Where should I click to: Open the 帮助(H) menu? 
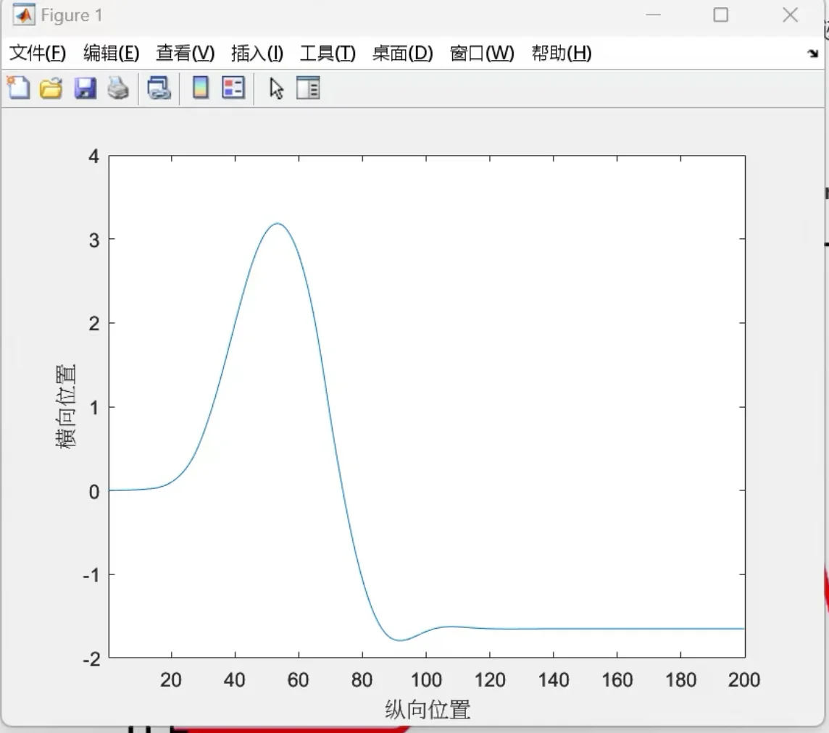[562, 53]
